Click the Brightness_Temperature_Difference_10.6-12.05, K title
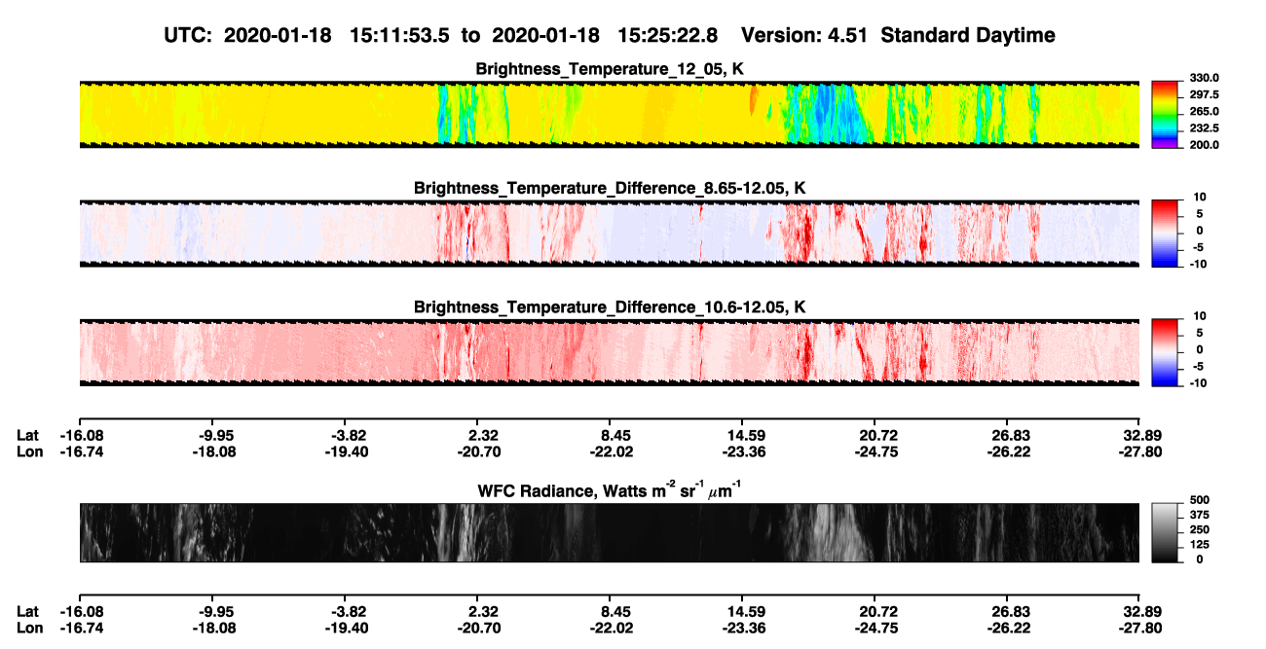 click(x=610, y=307)
